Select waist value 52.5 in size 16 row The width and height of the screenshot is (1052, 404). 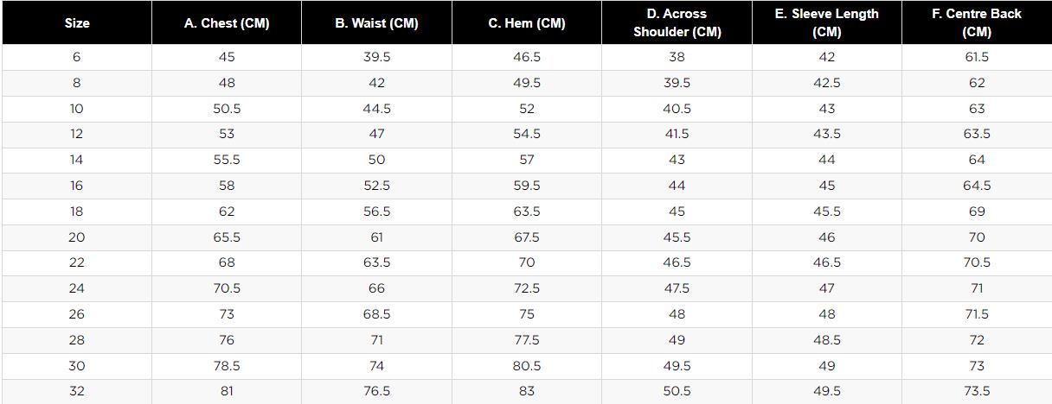click(x=376, y=186)
